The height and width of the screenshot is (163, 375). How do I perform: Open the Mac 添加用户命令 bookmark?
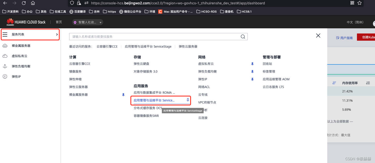pyautogui.click(x=175, y=12)
